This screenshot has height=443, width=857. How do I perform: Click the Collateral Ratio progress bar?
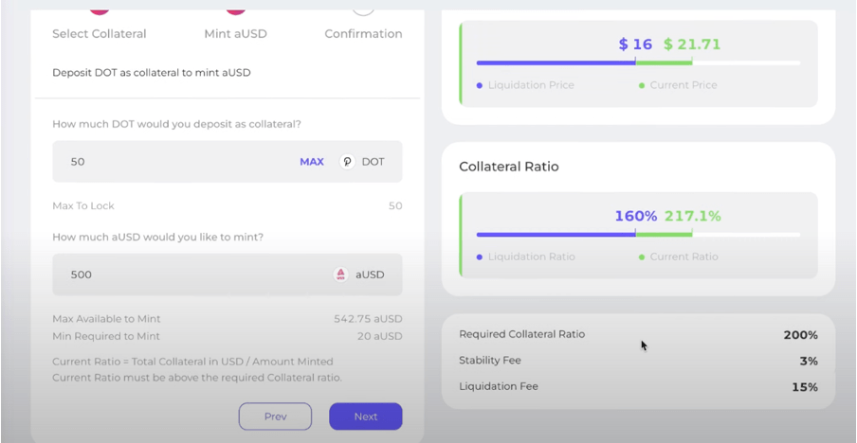637,235
